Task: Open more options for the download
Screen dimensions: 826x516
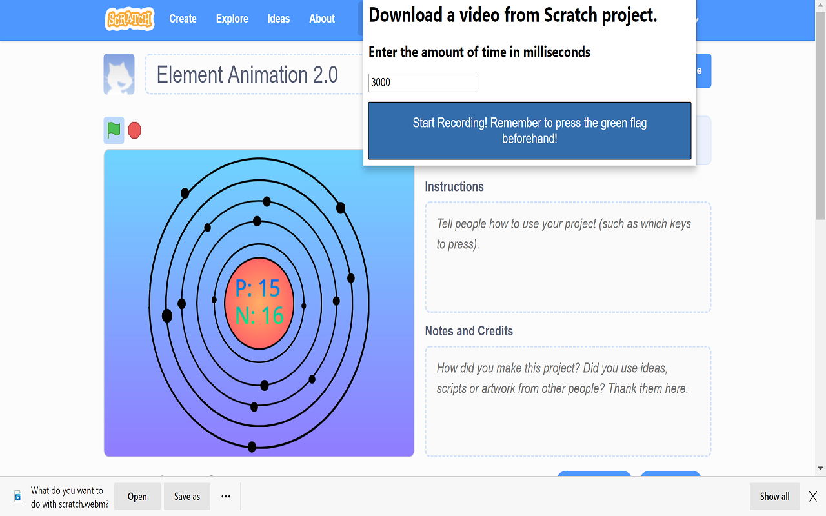Action: point(226,497)
